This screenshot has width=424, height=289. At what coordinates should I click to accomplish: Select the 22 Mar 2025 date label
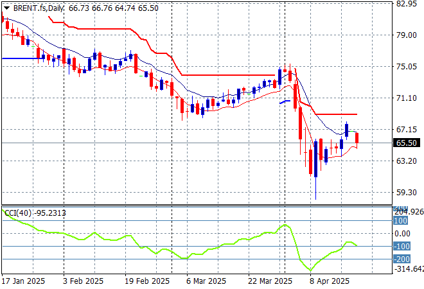click(x=270, y=281)
